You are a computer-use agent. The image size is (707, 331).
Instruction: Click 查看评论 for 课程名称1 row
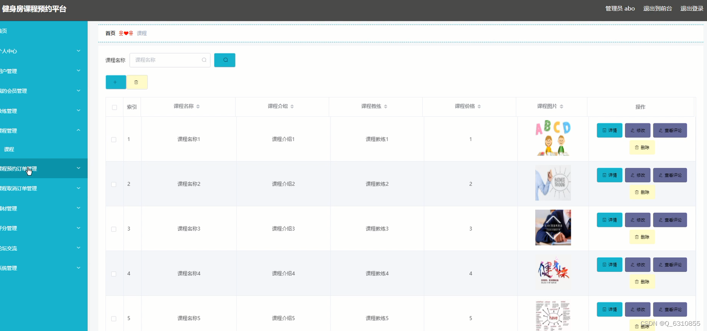[x=670, y=130]
